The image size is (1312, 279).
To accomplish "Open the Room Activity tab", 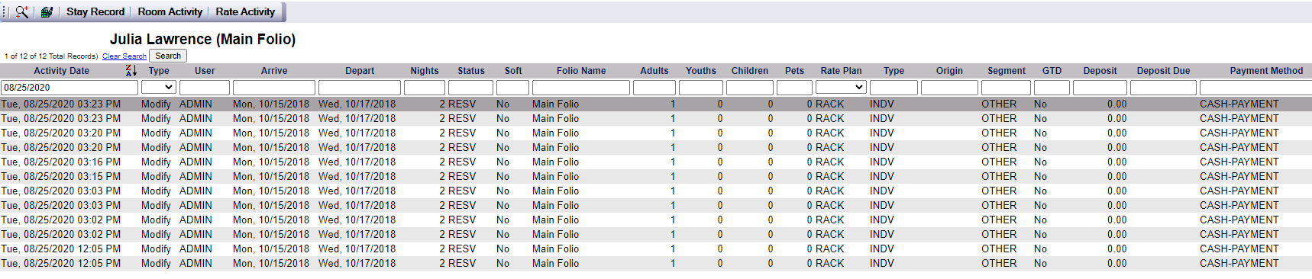I will pos(170,11).
